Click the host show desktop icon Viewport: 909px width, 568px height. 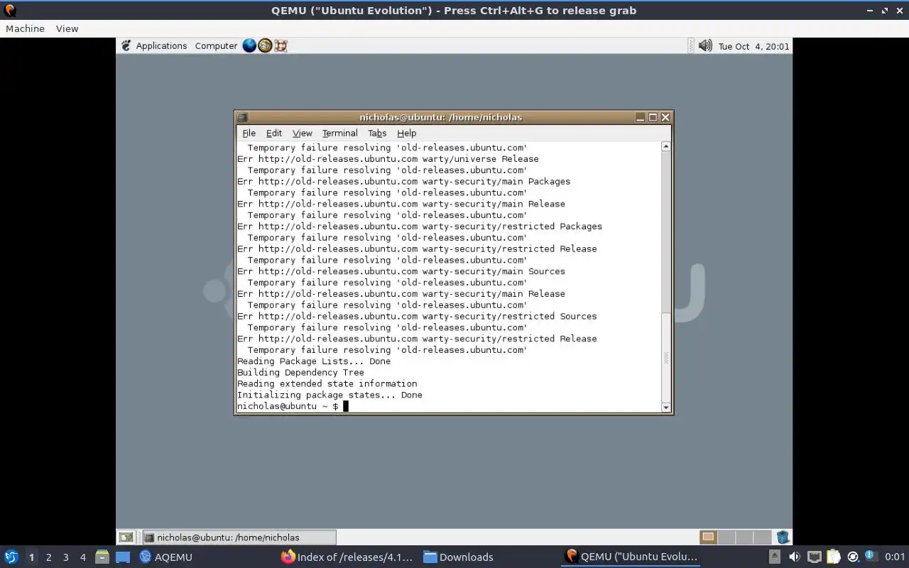(122, 557)
